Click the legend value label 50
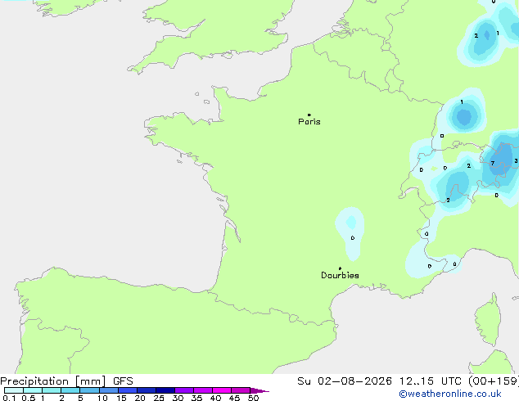Screen dimensions: 519x401 [253, 398]
